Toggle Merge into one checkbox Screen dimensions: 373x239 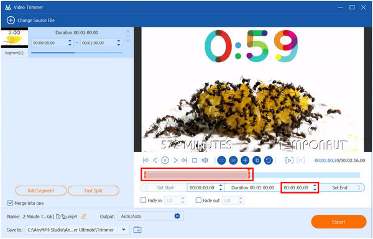[x=10, y=203]
